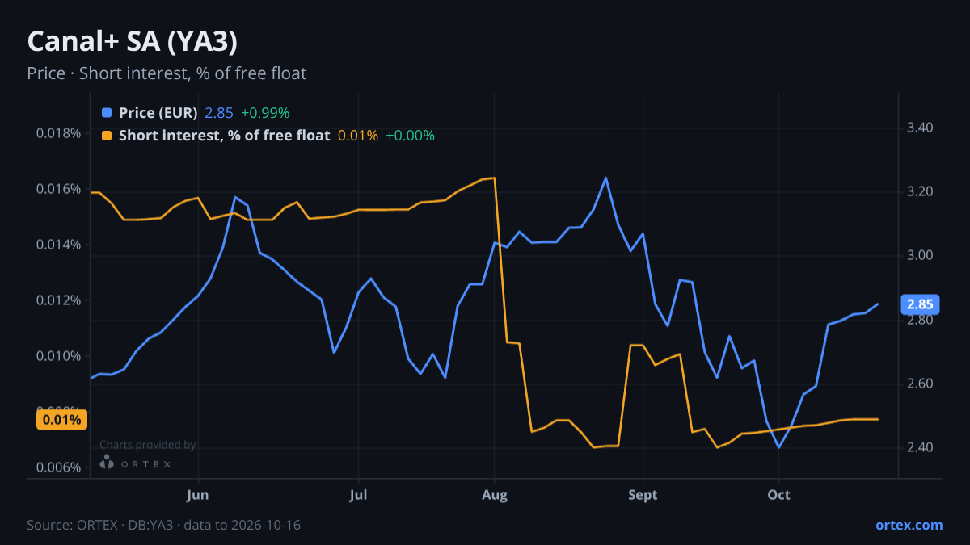Image resolution: width=970 pixels, height=545 pixels.
Task: Click the +0.00% short interest change value
Action: point(410,136)
